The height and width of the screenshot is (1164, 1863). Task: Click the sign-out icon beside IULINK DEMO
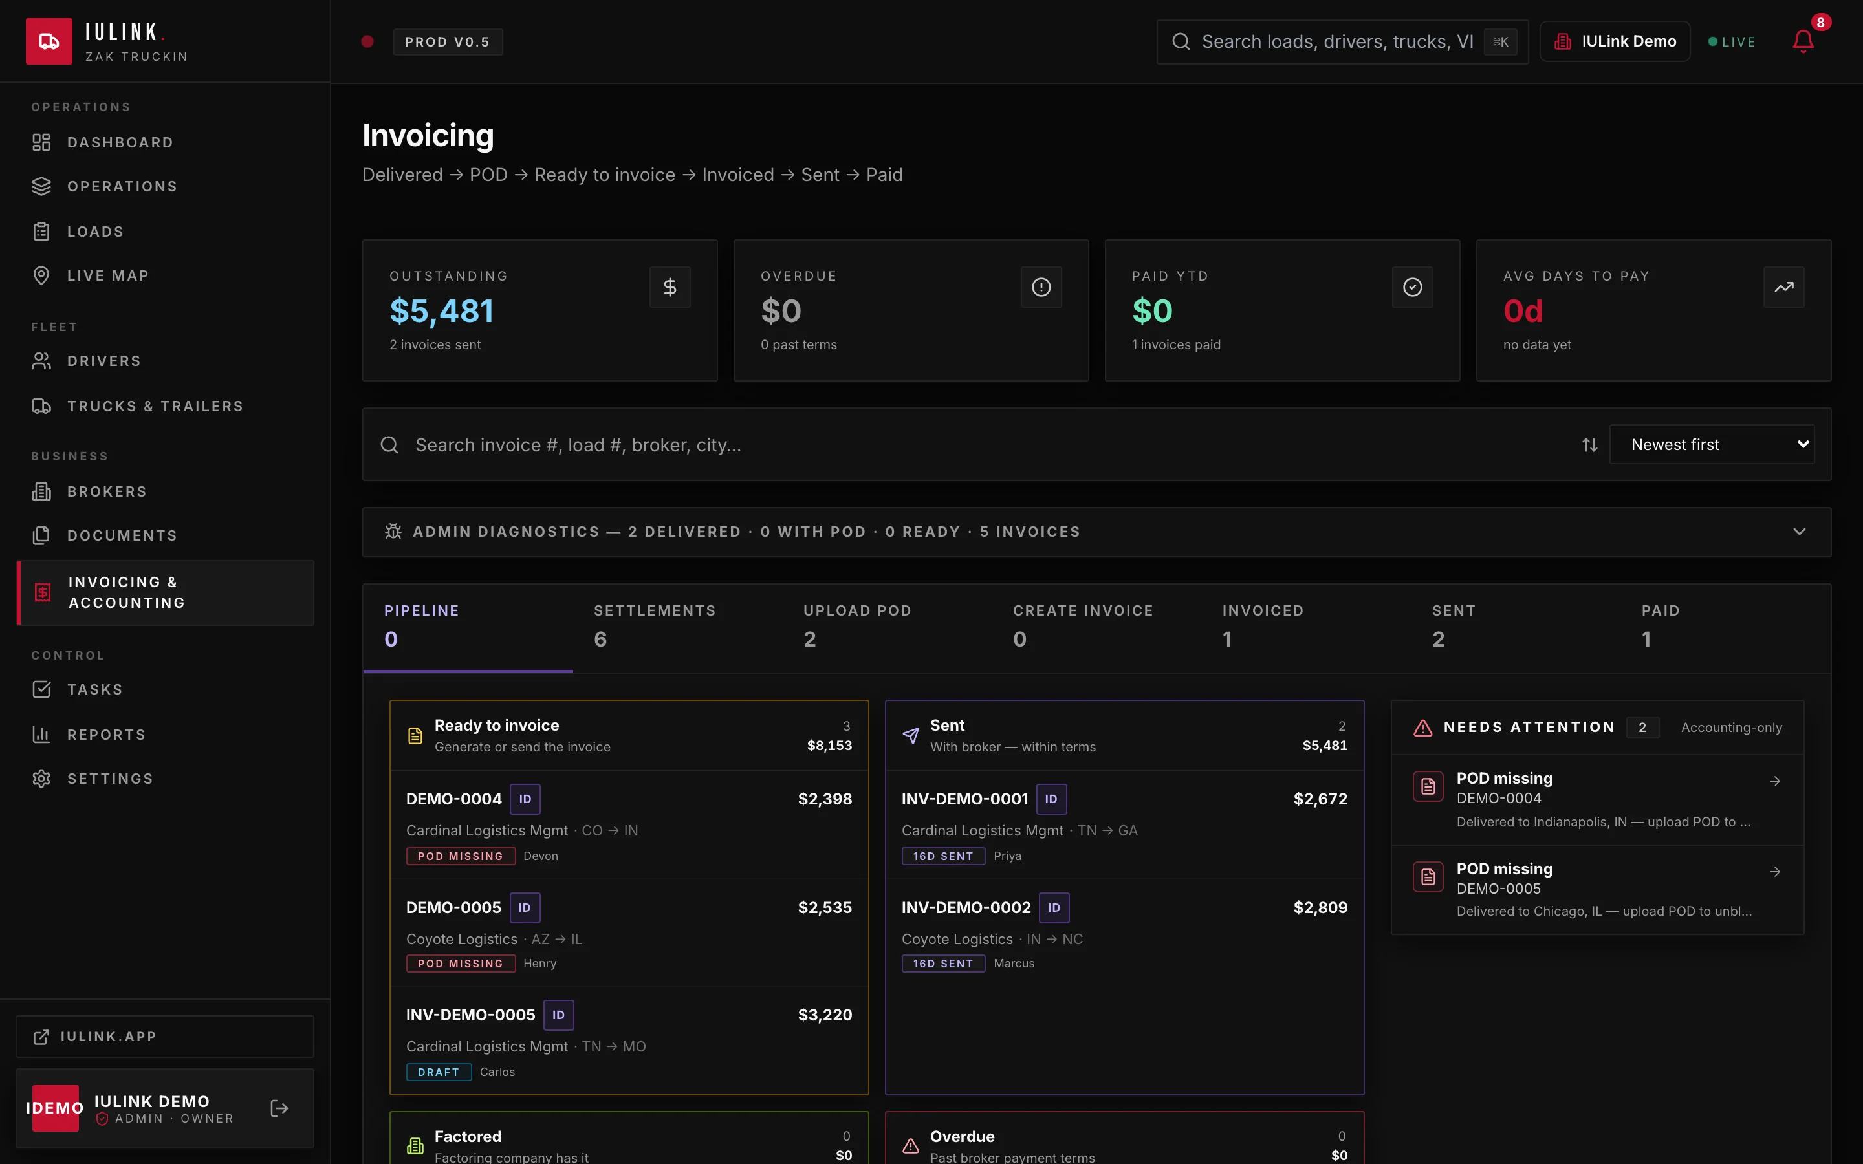pos(279,1108)
